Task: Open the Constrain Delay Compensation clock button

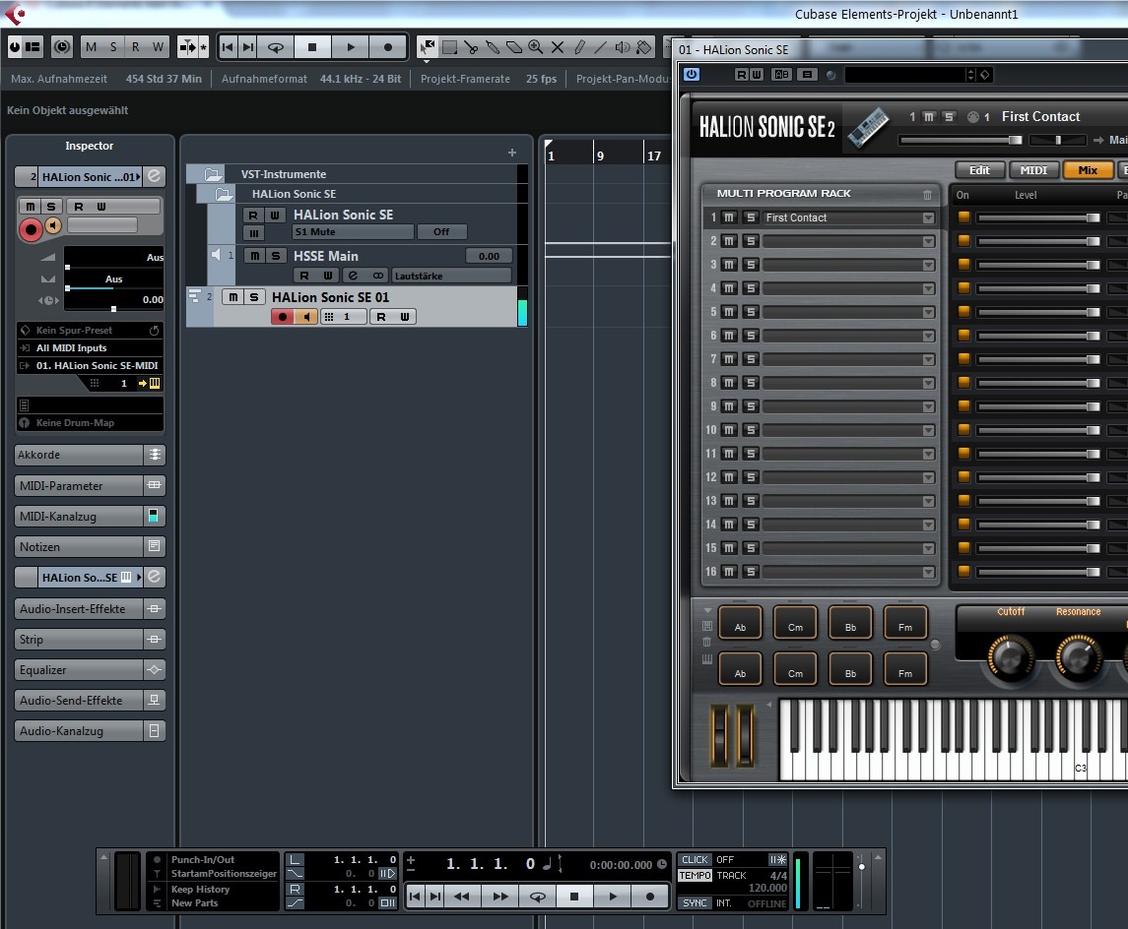Action: coord(62,47)
